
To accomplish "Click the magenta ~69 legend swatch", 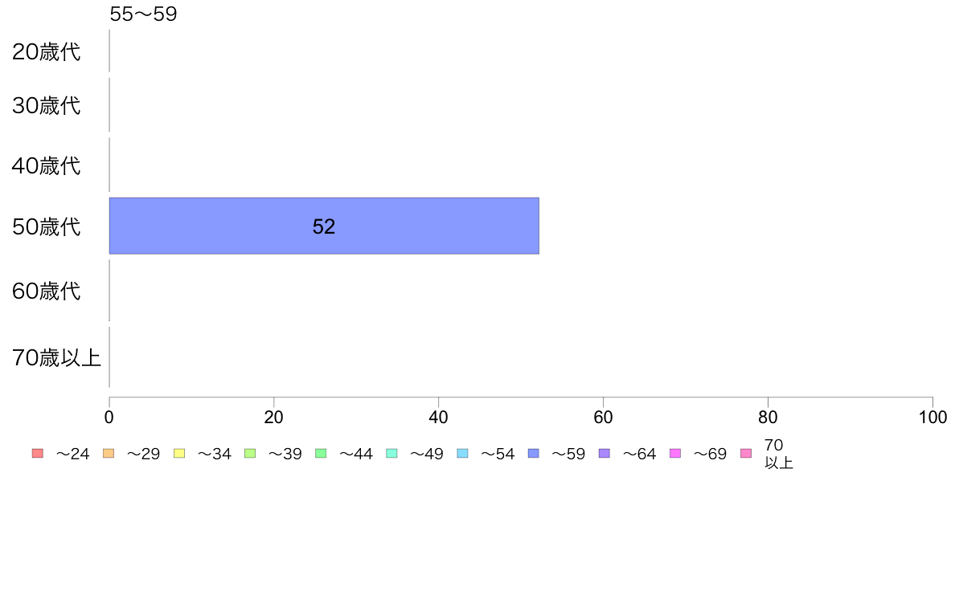I will (674, 454).
